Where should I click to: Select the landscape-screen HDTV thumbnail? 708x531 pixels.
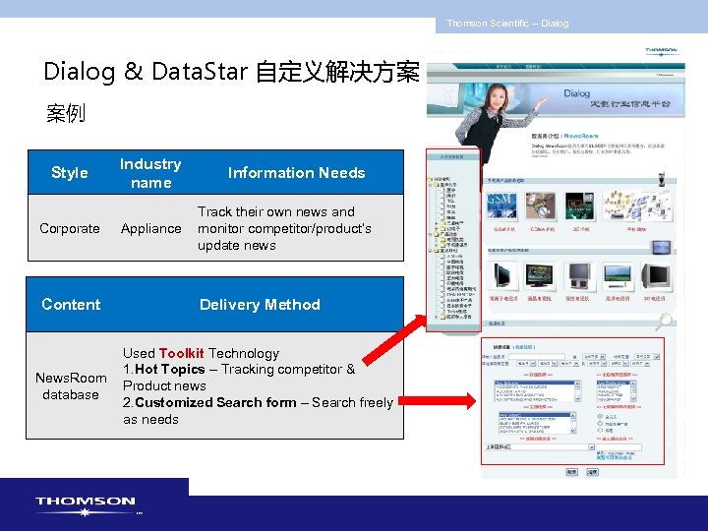617,276
